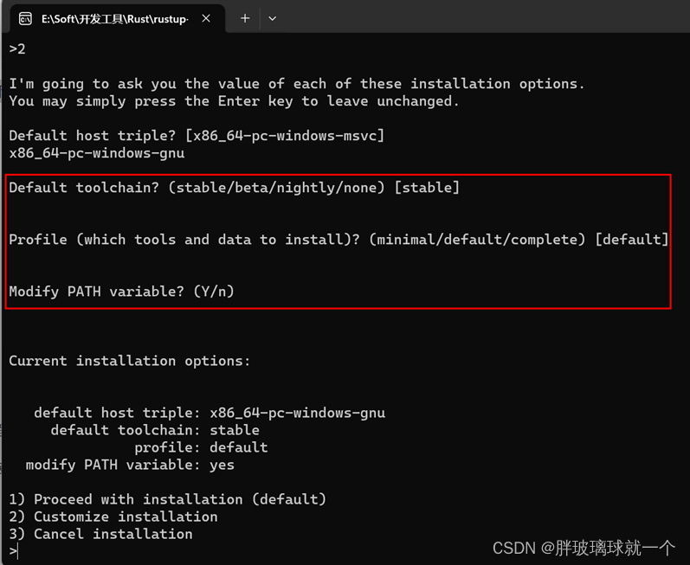The image size is (690, 565).
Task: Click the ">2" entry at the top
Action: (17, 48)
